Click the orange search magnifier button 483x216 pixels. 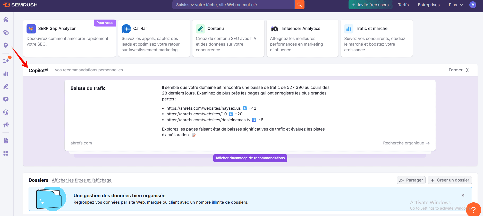[299, 5]
